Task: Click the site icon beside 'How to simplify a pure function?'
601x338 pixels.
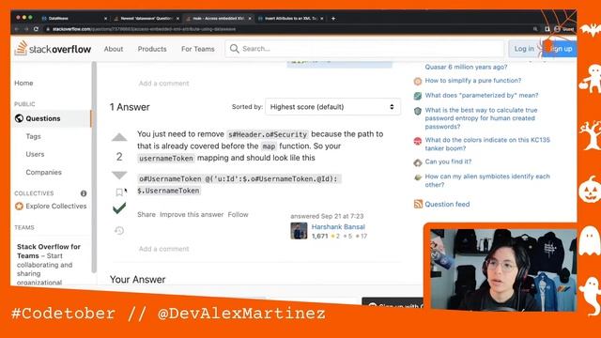Action: [418, 81]
